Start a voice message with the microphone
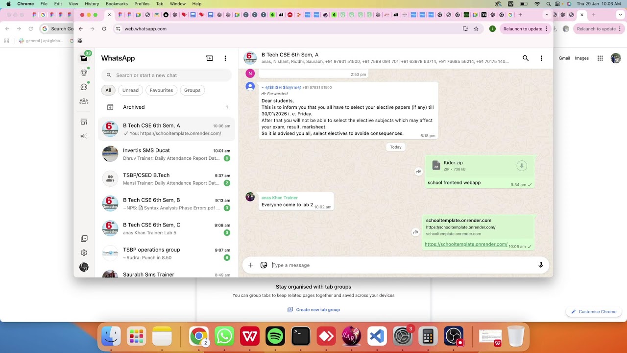Screen dimensions: 627x353 point(541,265)
